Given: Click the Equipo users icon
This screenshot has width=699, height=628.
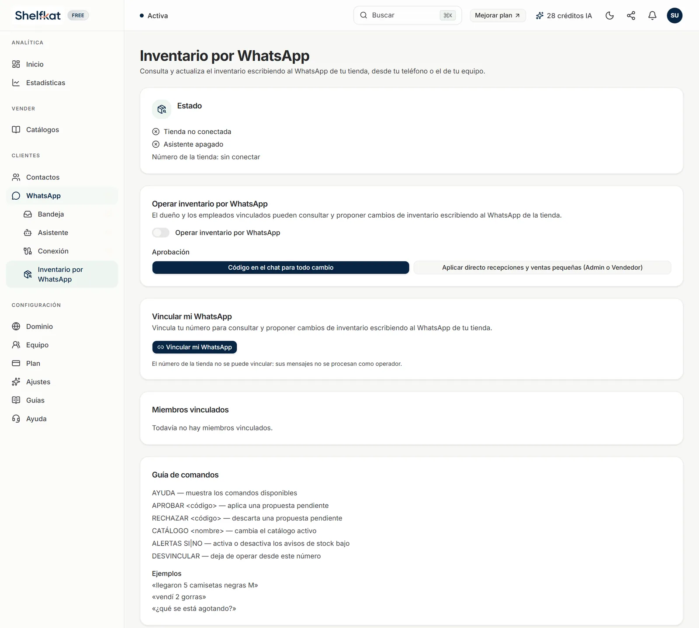Looking at the screenshot, I should pyautogui.click(x=16, y=345).
